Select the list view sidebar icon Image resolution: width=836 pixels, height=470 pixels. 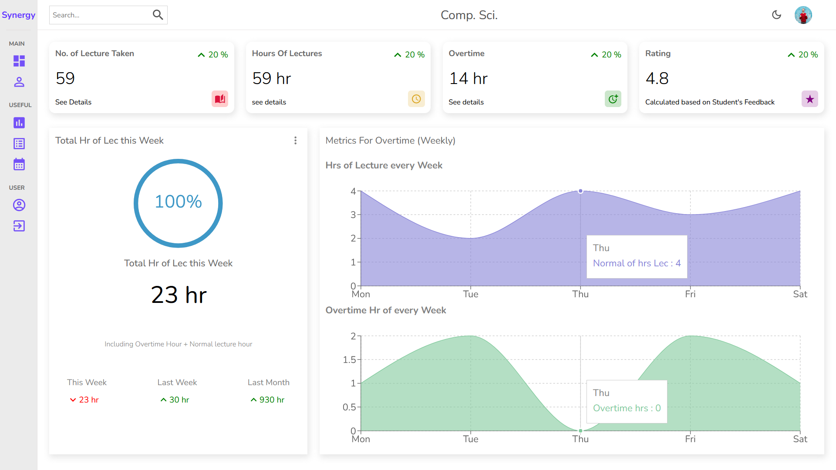point(19,144)
